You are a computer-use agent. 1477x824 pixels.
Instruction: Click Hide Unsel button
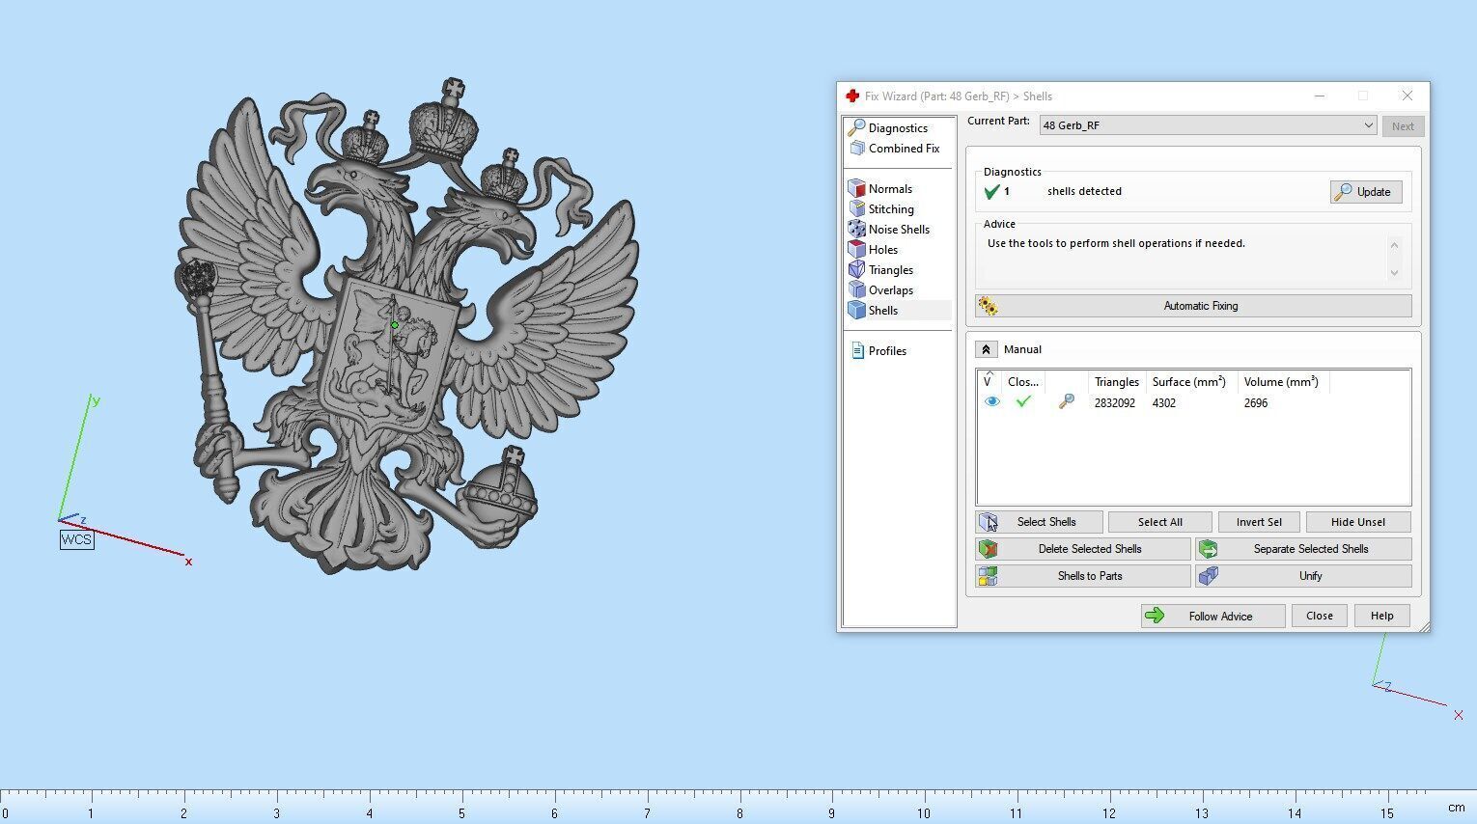tap(1357, 522)
